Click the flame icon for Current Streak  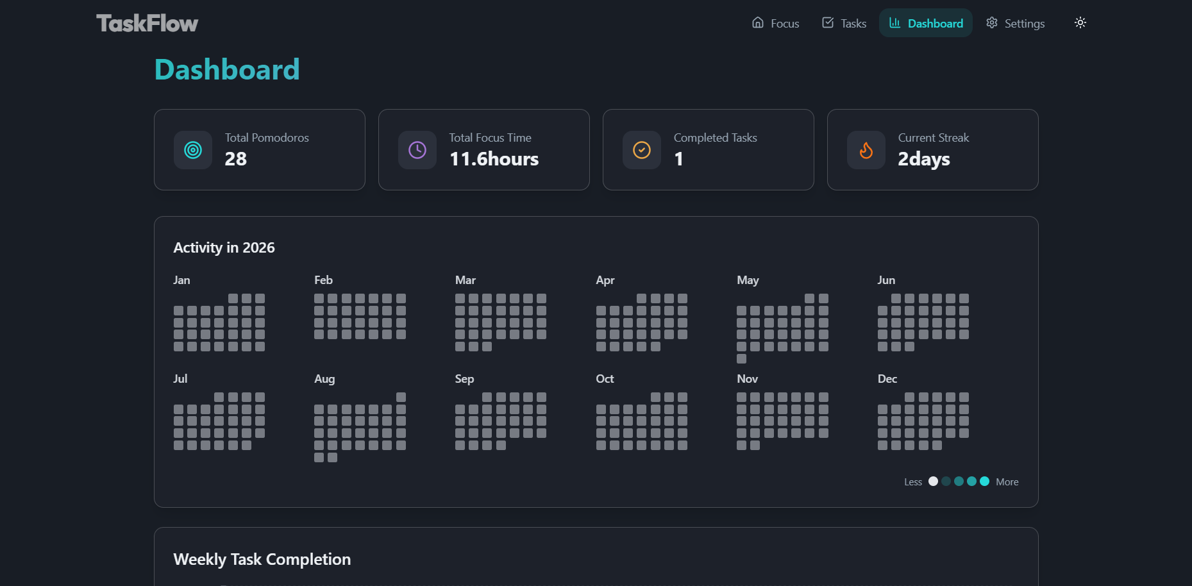pos(866,150)
